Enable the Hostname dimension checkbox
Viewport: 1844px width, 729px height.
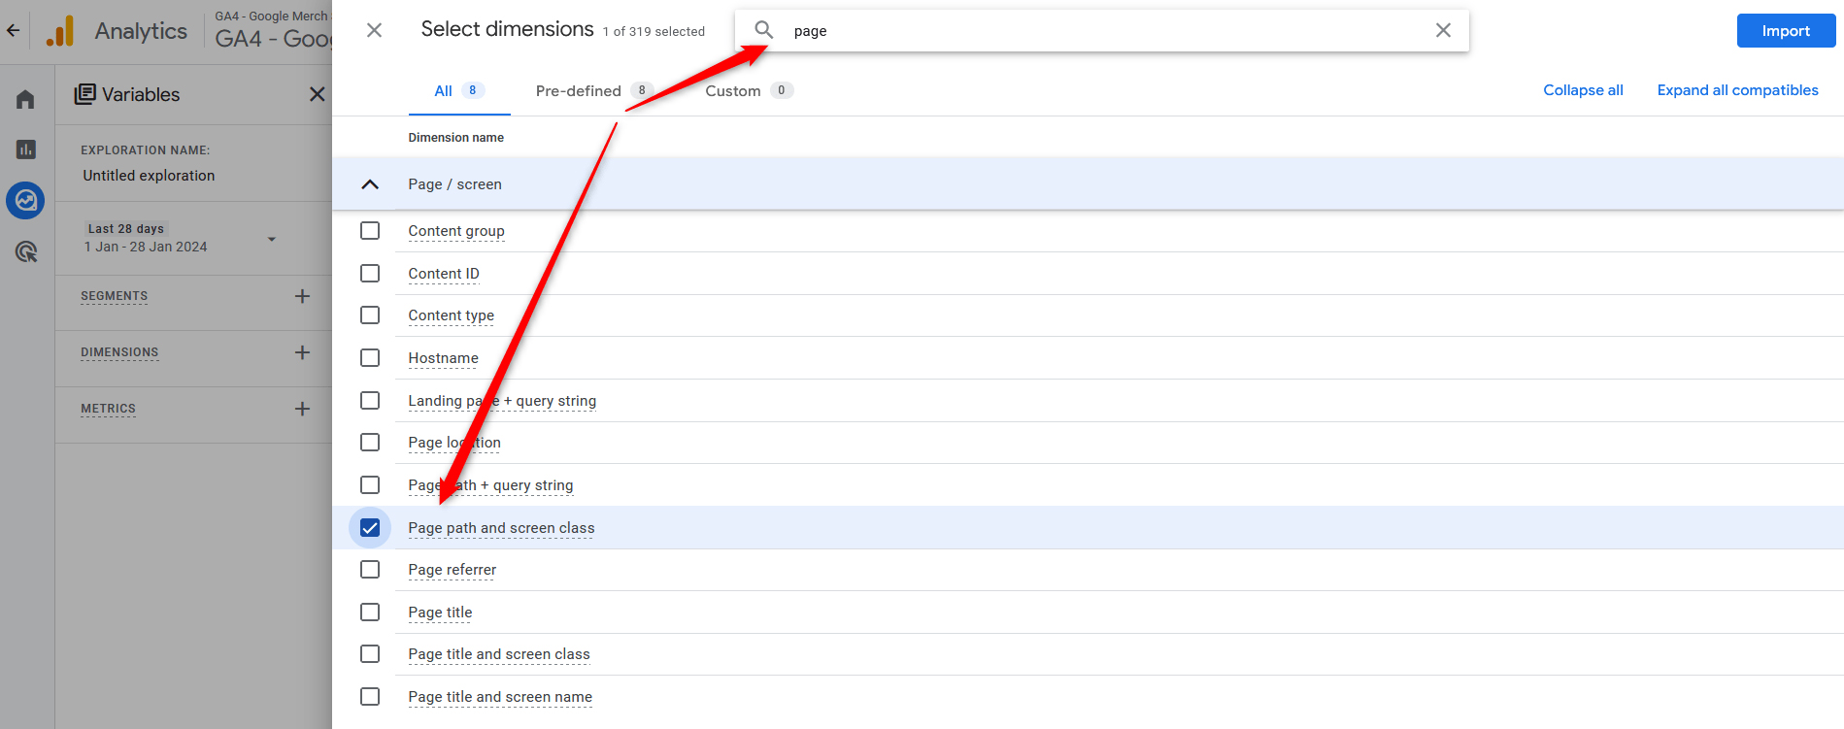pyautogui.click(x=370, y=358)
